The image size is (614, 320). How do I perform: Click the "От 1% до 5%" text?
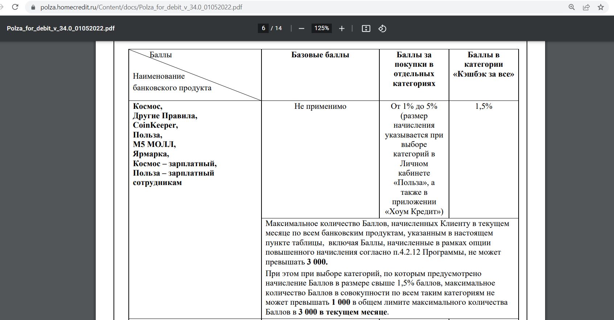pos(414,106)
